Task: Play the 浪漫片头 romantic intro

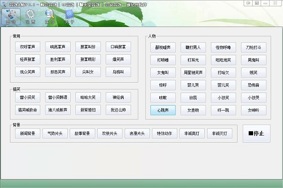Action: pos(137,134)
